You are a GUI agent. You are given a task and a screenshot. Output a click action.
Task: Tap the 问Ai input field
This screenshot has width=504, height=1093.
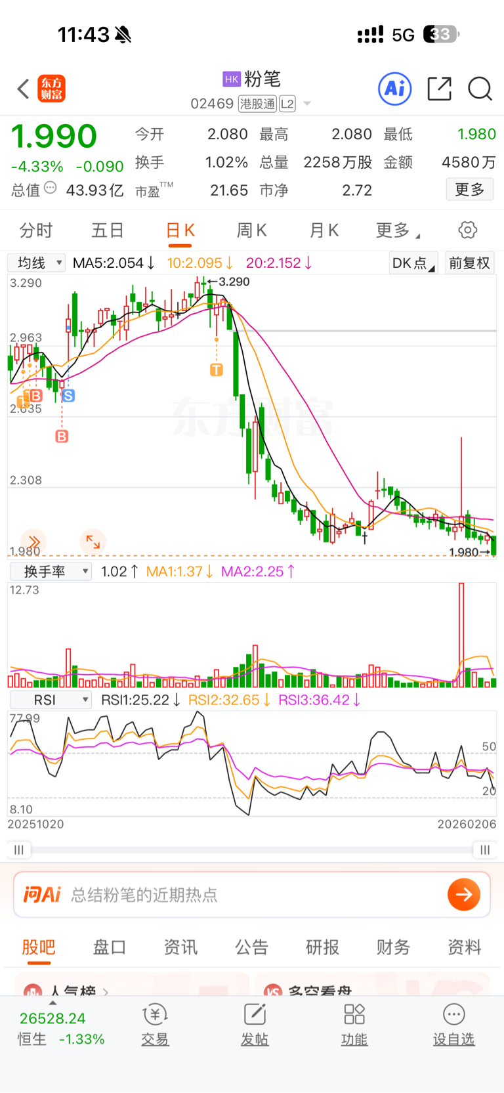coord(252,895)
